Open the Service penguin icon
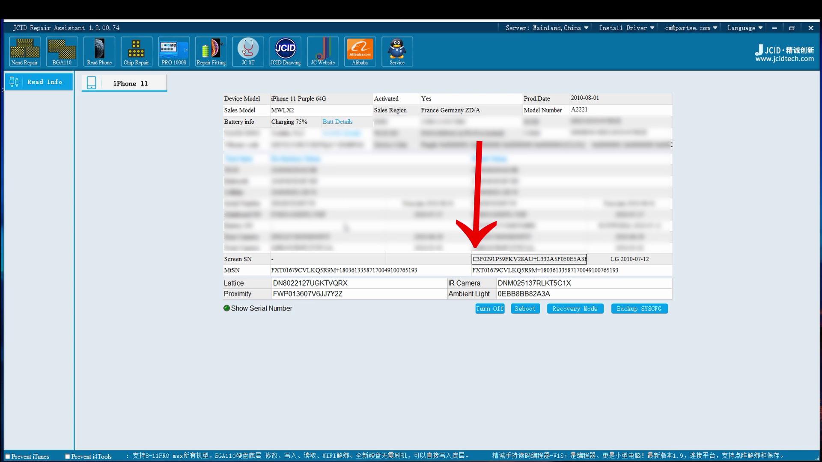822x462 pixels. [397, 51]
